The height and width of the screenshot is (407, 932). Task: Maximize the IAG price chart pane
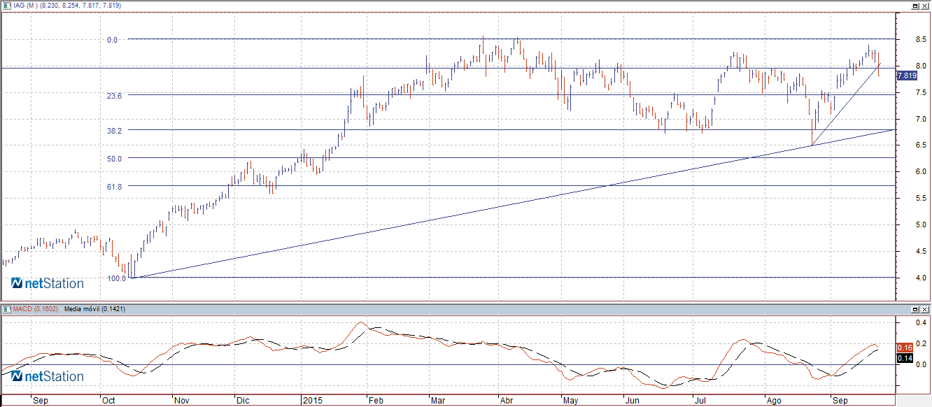915,5
